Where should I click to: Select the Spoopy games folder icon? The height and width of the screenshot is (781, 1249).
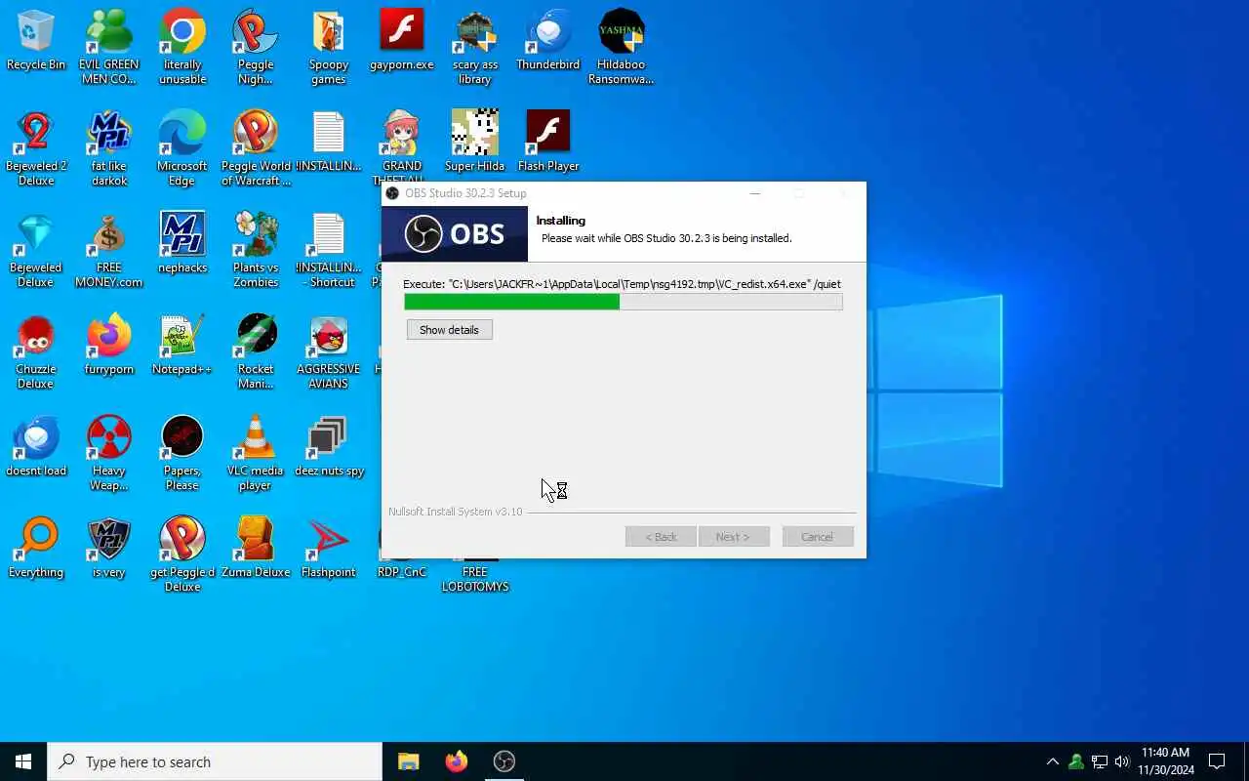329,48
